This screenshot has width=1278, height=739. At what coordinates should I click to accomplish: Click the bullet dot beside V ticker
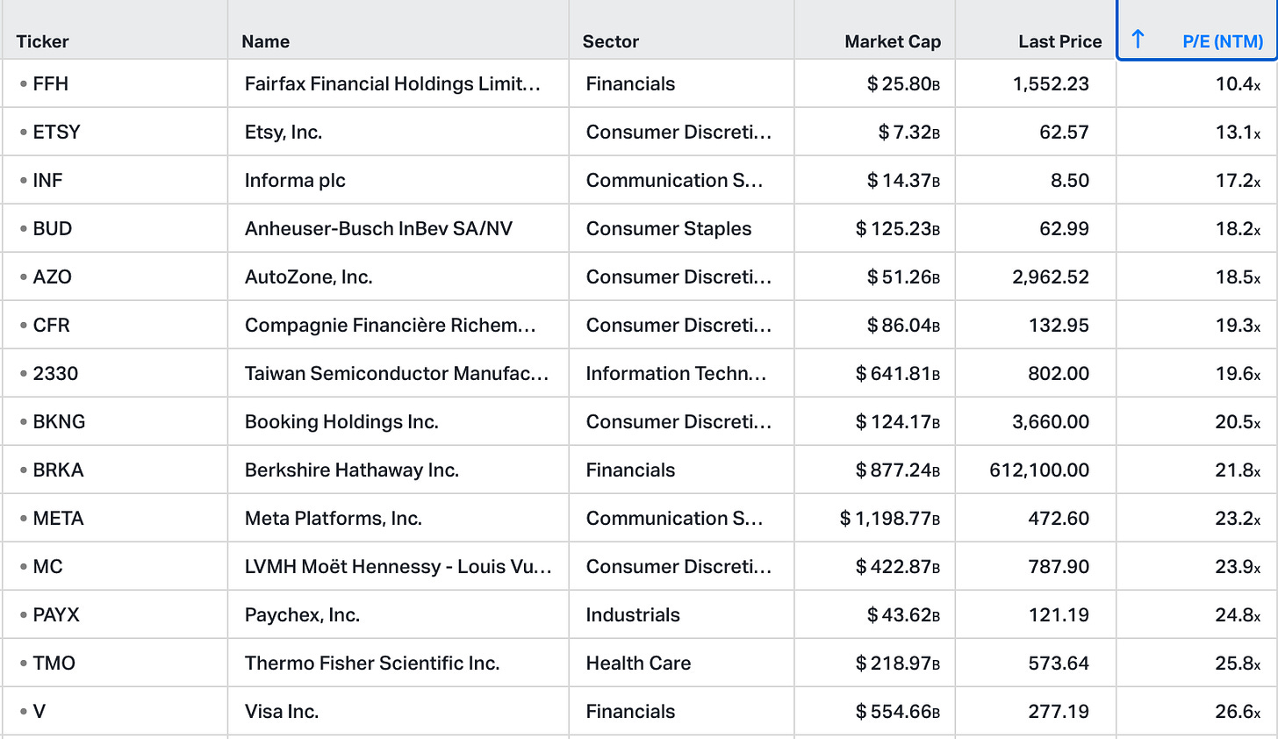click(x=24, y=712)
